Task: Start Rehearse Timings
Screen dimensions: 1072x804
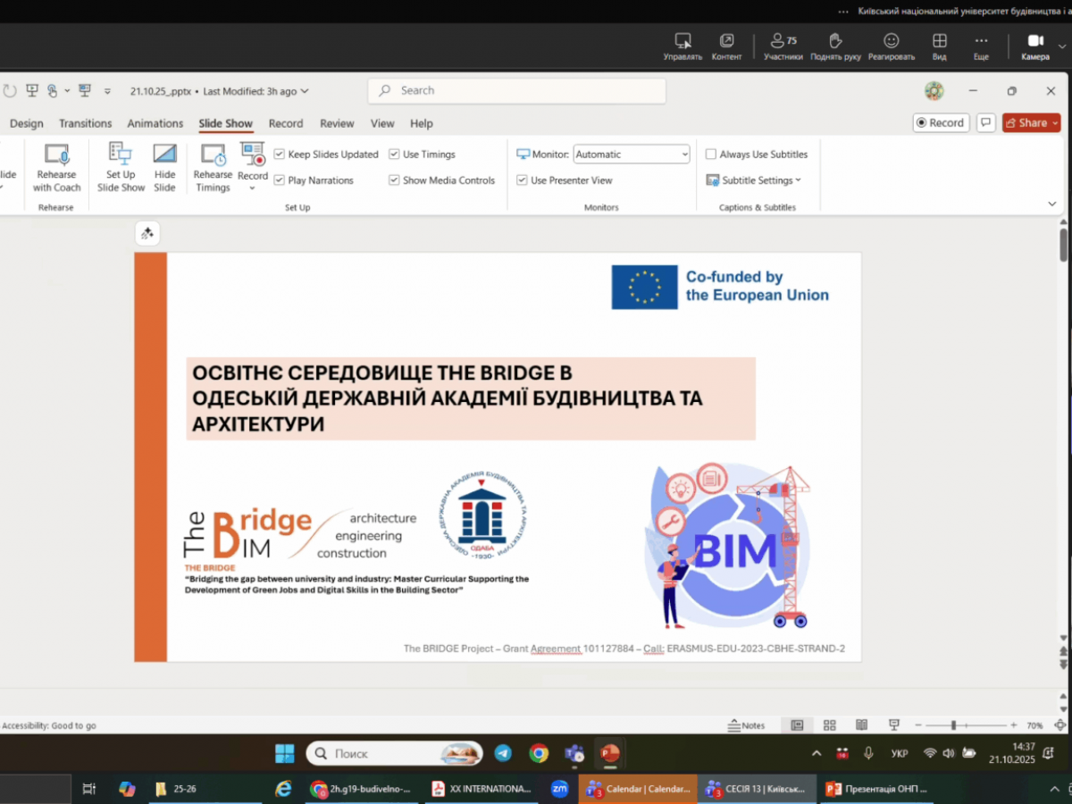Action: click(x=213, y=168)
